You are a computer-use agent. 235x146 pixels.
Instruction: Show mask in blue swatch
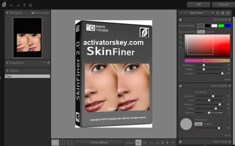(228, 26)
